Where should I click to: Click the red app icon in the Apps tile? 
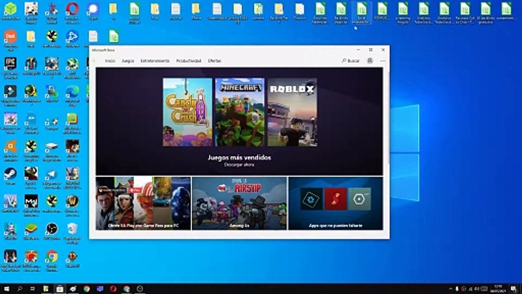click(x=336, y=199)
